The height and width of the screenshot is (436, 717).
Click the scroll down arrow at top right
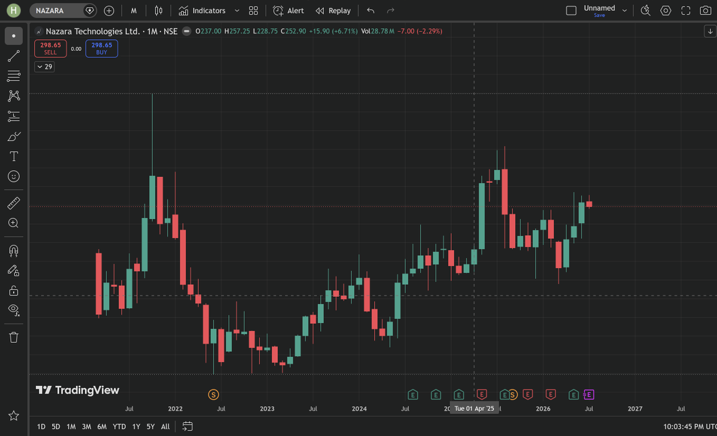[x=709, y=31]
